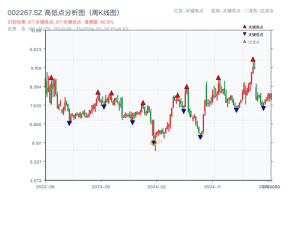Select the blue low triangle between 2022-08 and 2023-05
Screen dimensions: 301x225
tap(70, 123)
